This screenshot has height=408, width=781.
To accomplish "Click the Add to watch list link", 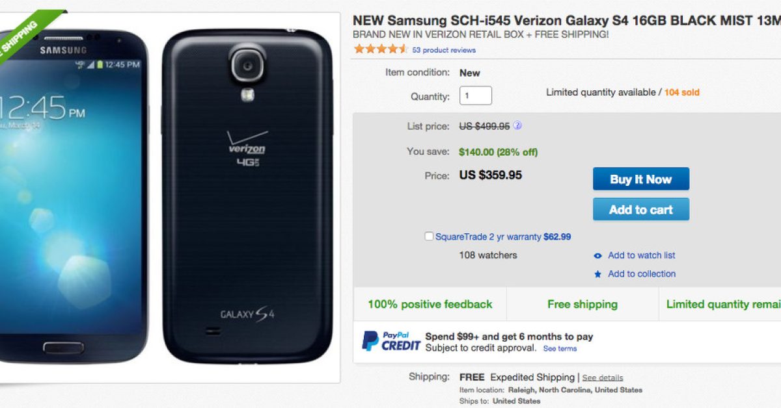I will [641, 255].
